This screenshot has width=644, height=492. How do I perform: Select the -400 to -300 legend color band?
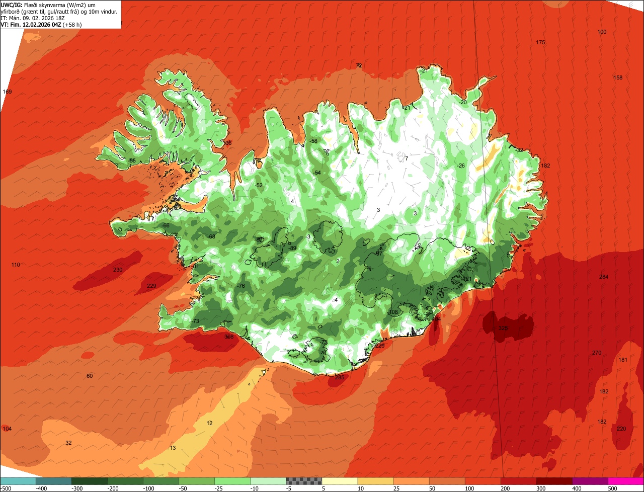point(54,481)
